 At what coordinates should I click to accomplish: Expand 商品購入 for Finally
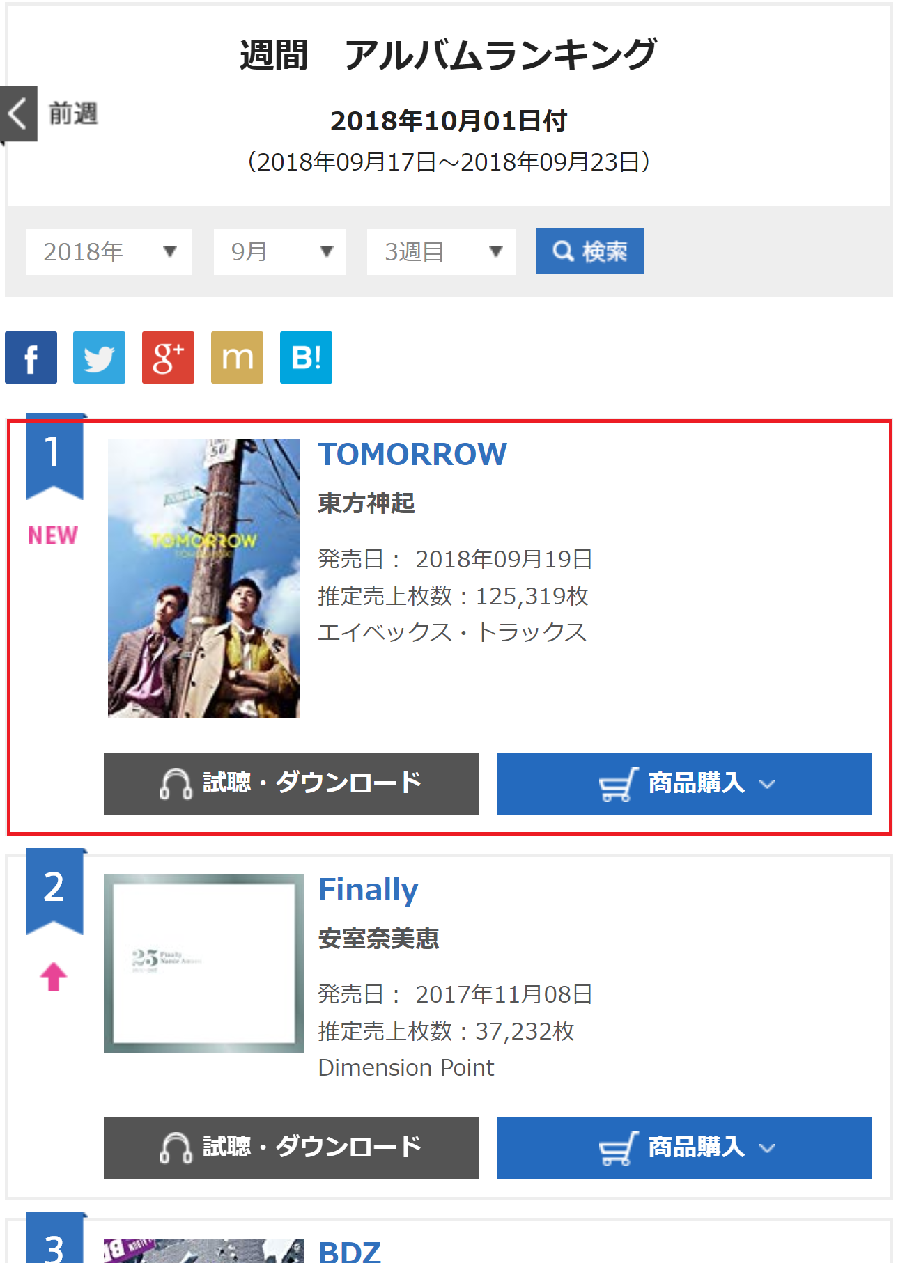coord(684,1148)
